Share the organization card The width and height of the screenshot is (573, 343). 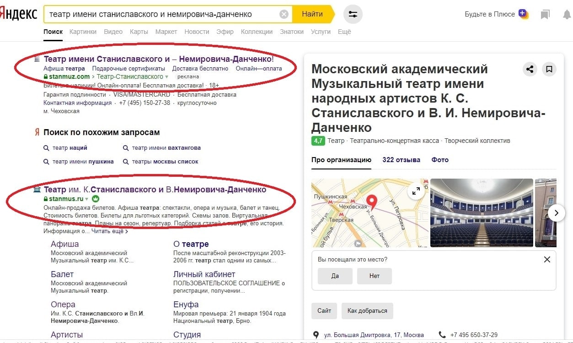click(x=530, y=69)
